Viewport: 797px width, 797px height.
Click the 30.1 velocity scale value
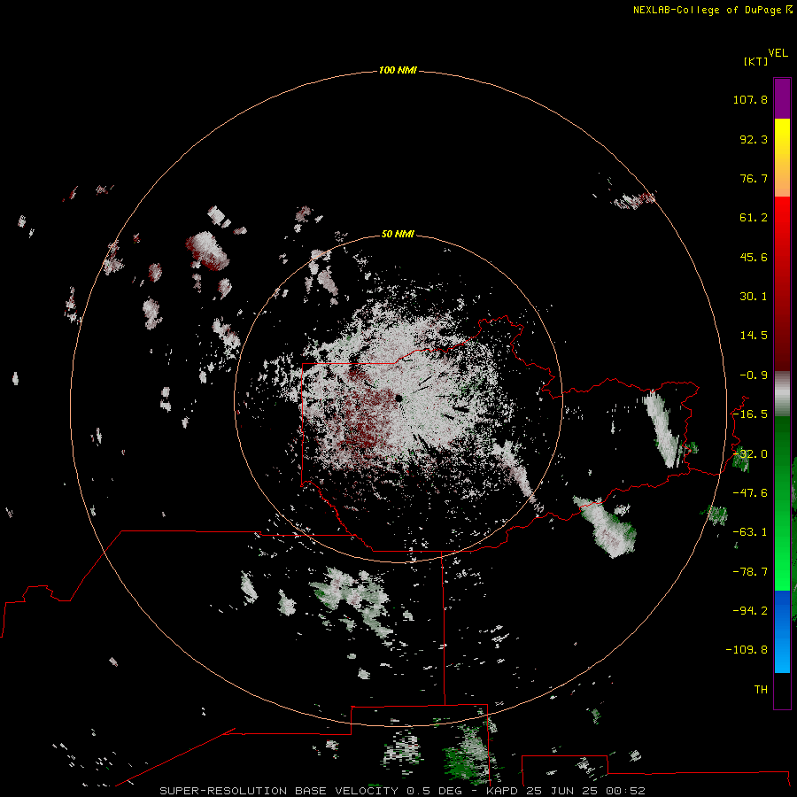(x=754, y=297)
